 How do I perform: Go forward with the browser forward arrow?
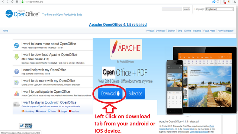pos(7,1)
